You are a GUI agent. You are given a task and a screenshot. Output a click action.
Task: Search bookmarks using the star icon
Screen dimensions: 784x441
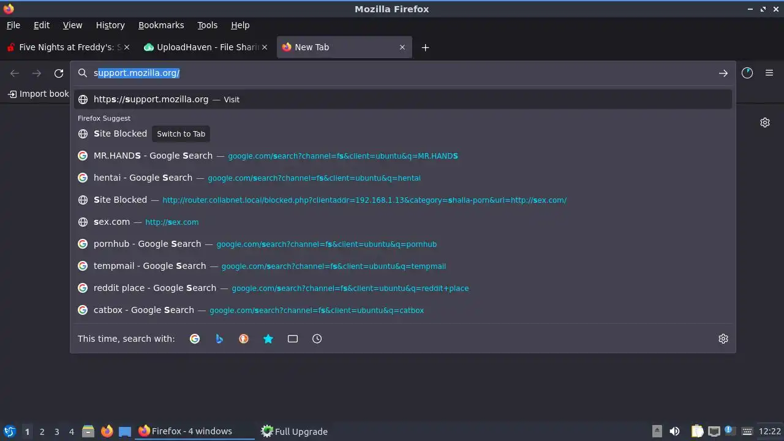268,339
